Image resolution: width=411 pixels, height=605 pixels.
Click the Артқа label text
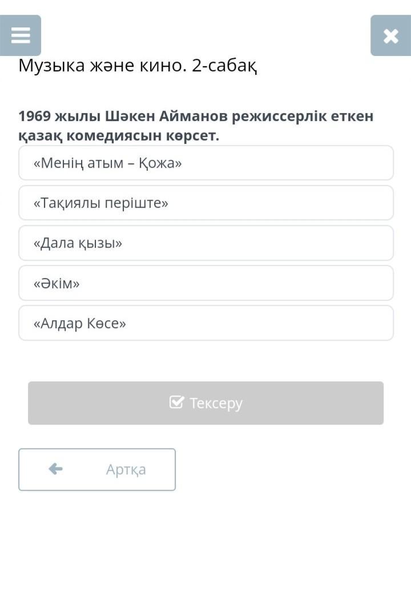click(x=126, y=470)
